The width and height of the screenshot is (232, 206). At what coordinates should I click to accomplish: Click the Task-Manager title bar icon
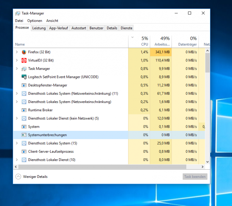pyautogui.click(x=18, y=13)
